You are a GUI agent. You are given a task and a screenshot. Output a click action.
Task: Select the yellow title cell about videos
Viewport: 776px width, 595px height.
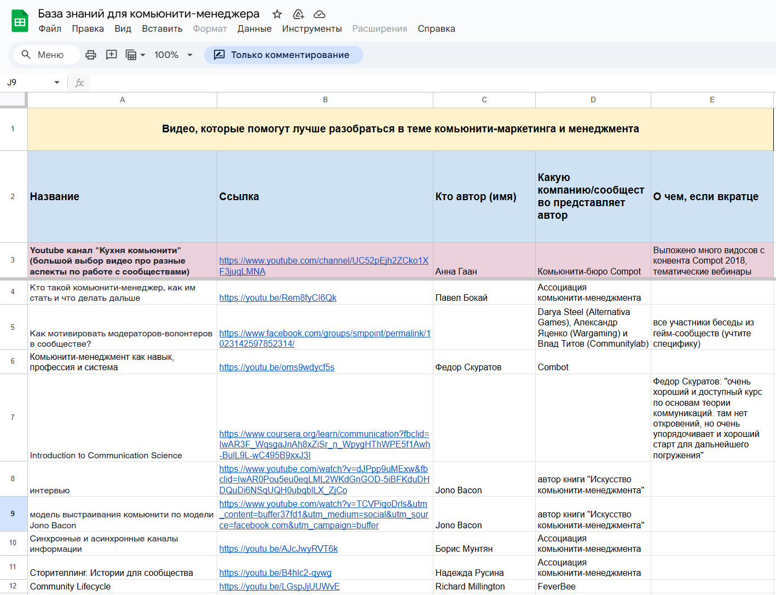pyautogui.click(x=401, y=129)
